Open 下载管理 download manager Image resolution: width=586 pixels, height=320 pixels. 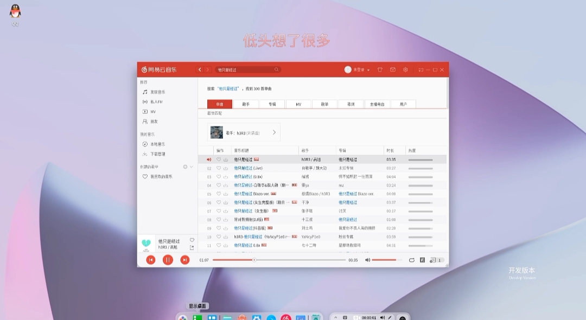pyautogui.click(x=157, y=154)
